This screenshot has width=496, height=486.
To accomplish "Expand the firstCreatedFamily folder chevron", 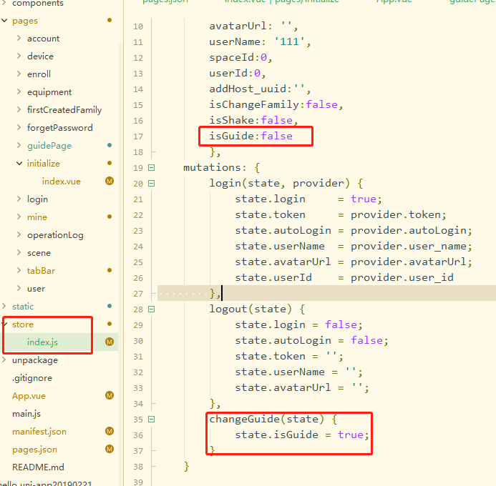I will (19, 109).
